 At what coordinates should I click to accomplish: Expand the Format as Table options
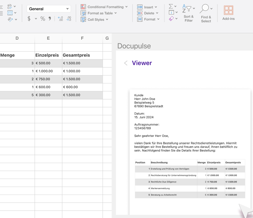[99, 13]
